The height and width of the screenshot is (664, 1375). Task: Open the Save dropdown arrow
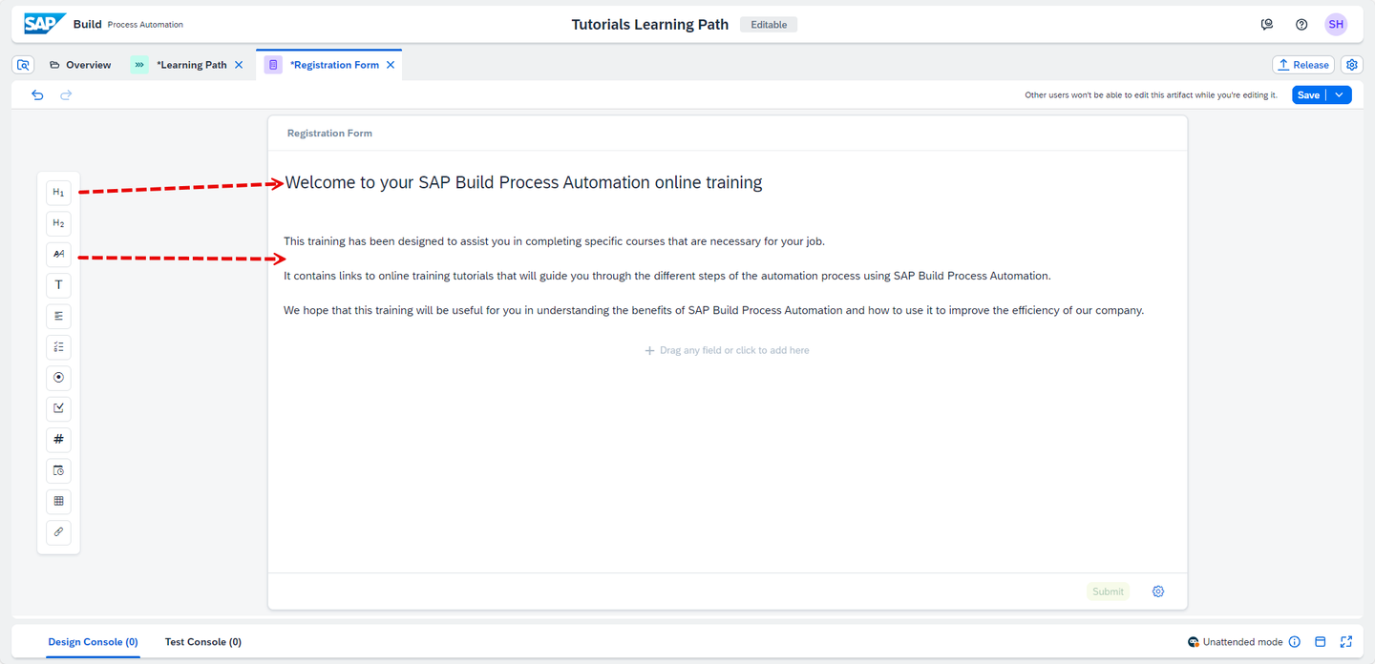click(1340, 95)
